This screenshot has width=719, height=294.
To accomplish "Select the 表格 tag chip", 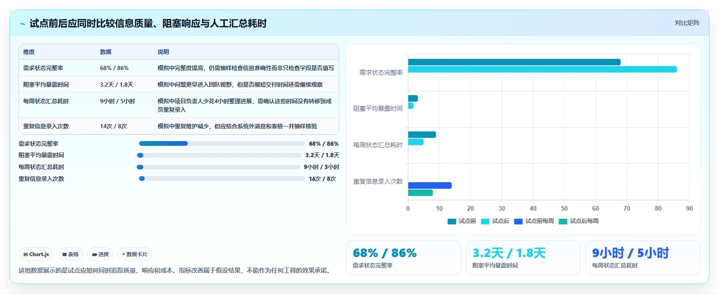I will pos(70,254).
